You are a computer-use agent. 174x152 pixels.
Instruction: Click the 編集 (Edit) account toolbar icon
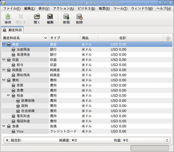click(x=50, y=19)
